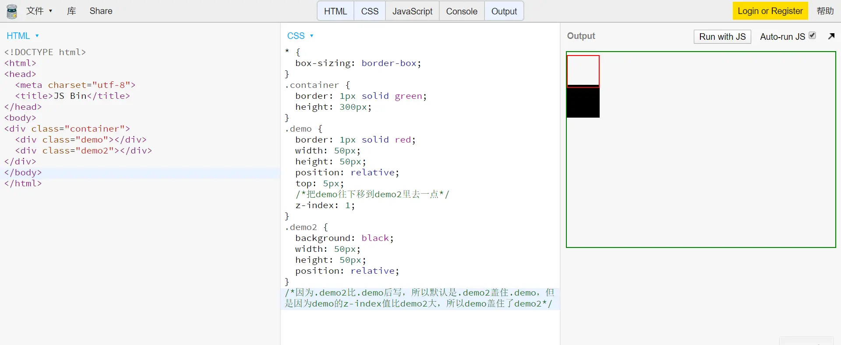Open the 库 library menu
Viewport: 841px width, 345px height.
(71, 11)
